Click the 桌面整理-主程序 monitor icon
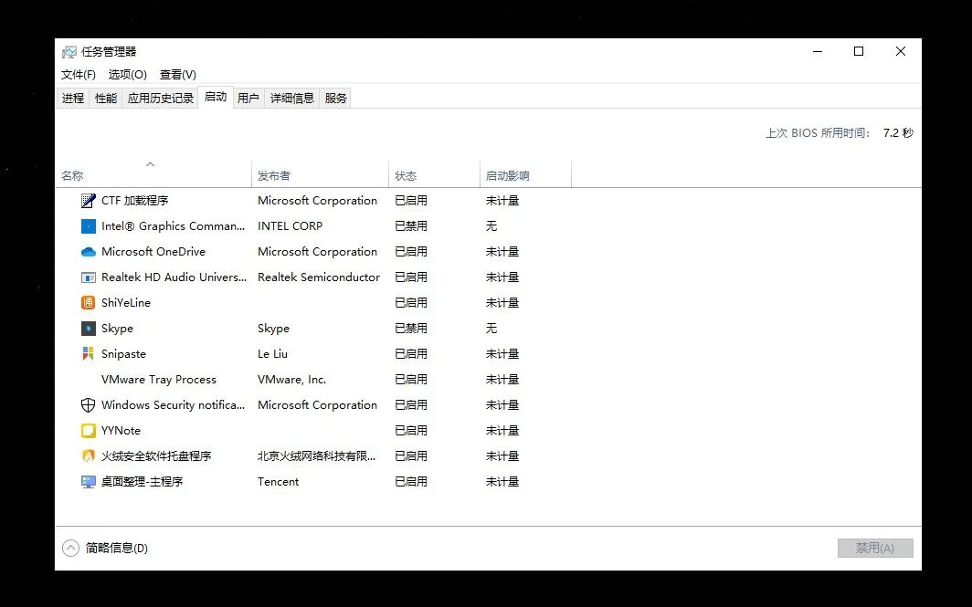The height and width of the screenshot is (607, 972). 88,481
